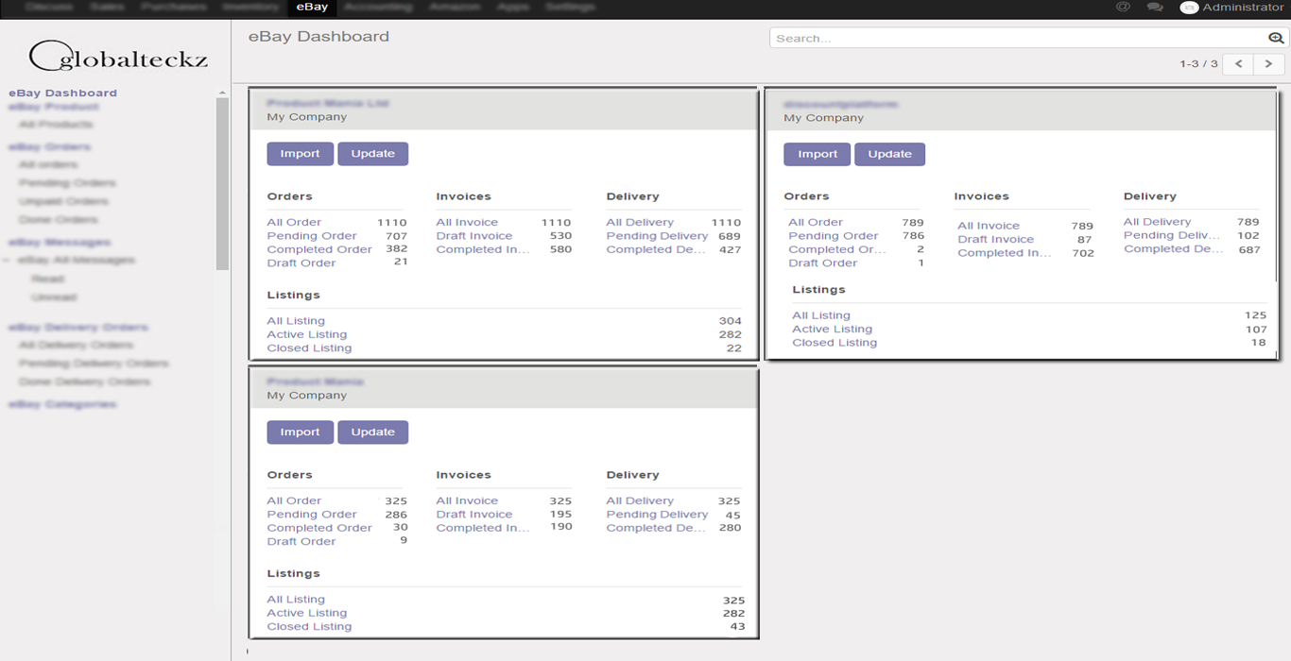The width and height of the screenshot is (1291, 661).
Task: Open Unpaid Orders in the sidebar
Action: pos(64,202)
